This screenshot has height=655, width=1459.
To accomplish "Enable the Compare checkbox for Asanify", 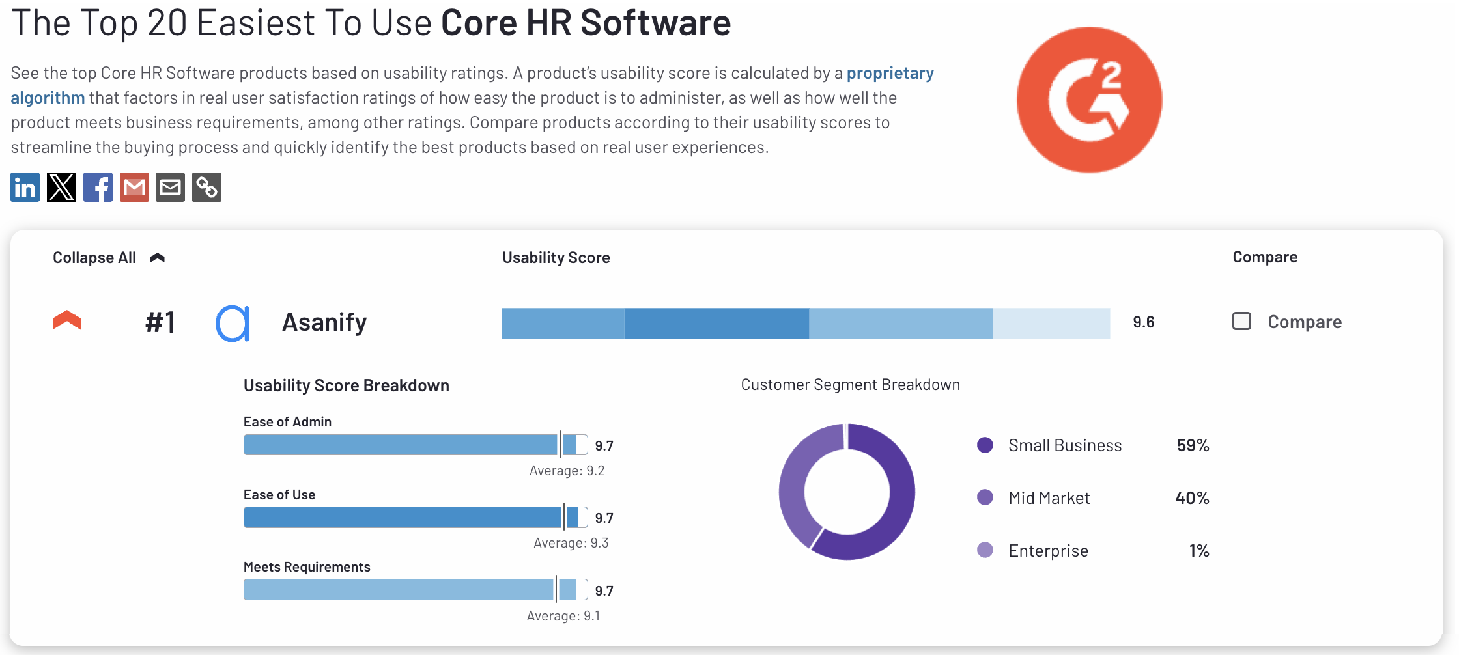I will (x=1241, y=321).
